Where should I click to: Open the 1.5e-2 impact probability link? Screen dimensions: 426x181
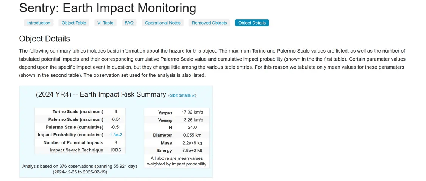click(x=116, y=135)
